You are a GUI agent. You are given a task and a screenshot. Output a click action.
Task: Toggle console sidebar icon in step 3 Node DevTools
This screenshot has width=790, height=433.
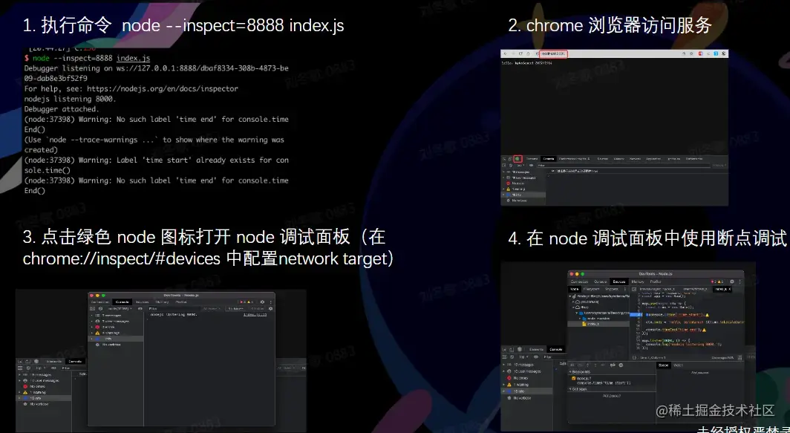pyautogui.click(x=92, y=308)
